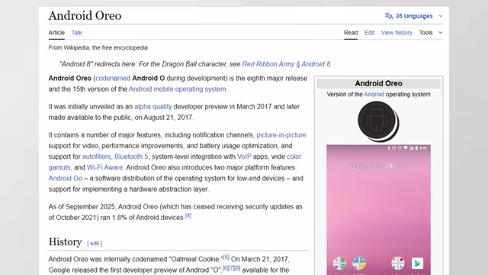Edit the History section

95,244
